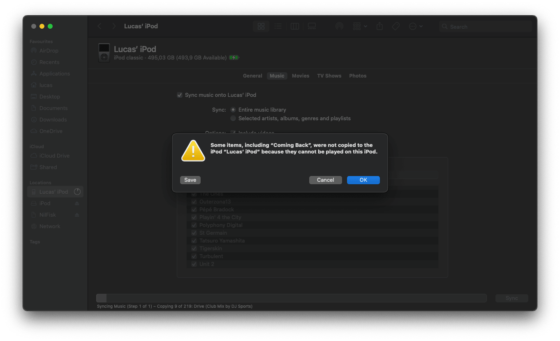Uncheck the Outerzona13 artist checkbox
The width and height of the screenshot is (560, 341).
(x=194, y=202)
